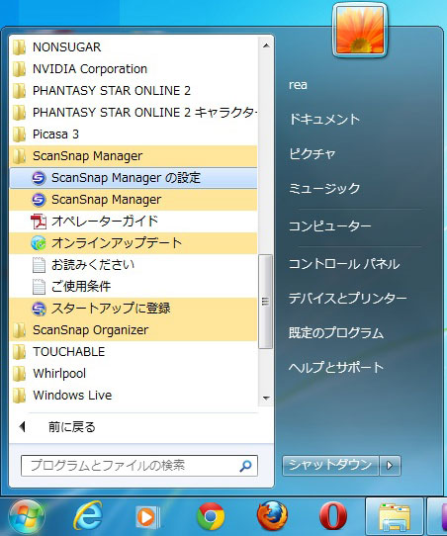The height and width of the screenshot is (536, 447).
Task: Open the ご使用条件 document
Action: point(134,287)
